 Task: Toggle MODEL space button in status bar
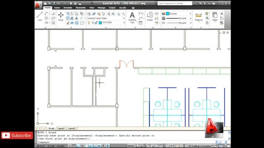(x=131, y=146)
